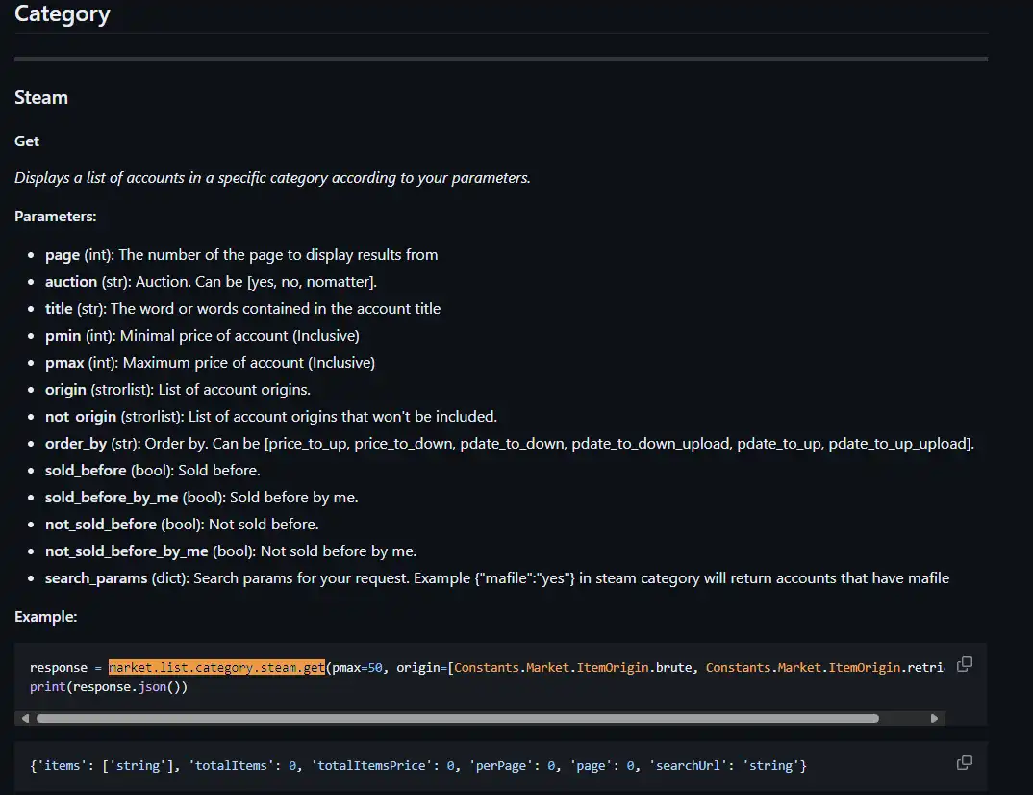Click the 'page' parameter name
Image resolution: width=1033 pixels, height=795 pixels.
coord(63,255)
